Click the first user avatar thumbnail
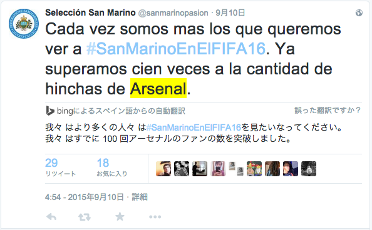This screenshot has height=230, width=372. (163, 169)
